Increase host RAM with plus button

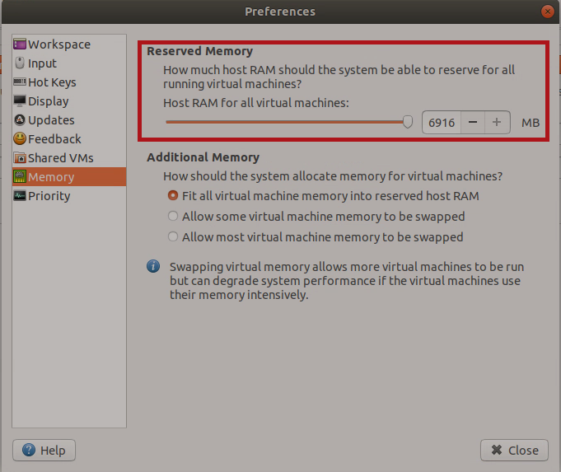pyautogui.click(x=497, y=123)
